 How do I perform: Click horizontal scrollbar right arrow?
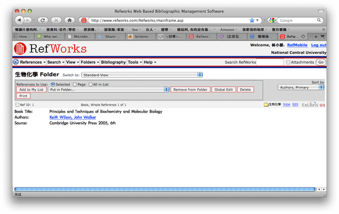324,189
